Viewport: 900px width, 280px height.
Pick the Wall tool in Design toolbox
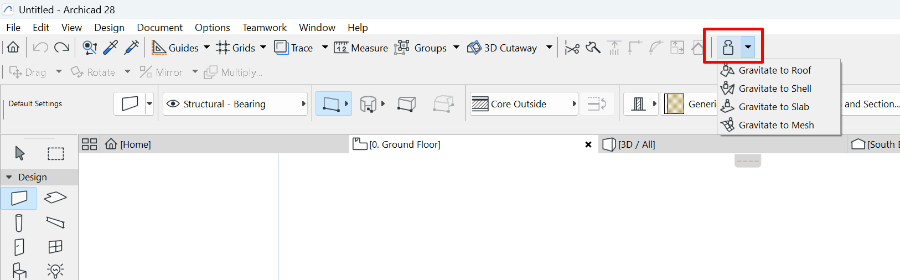click(x=19, y=198)
